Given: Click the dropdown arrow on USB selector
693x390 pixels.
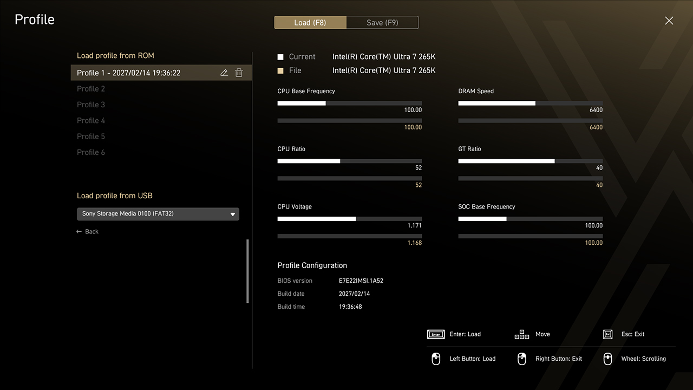Looking at the screenshot, I should click(233, 214).
